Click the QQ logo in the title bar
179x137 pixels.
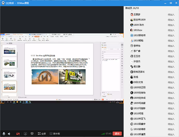pyautogui.click(x=3, y=3)
